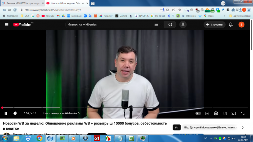Open Chrome from the taskbar

pos(39,138)
